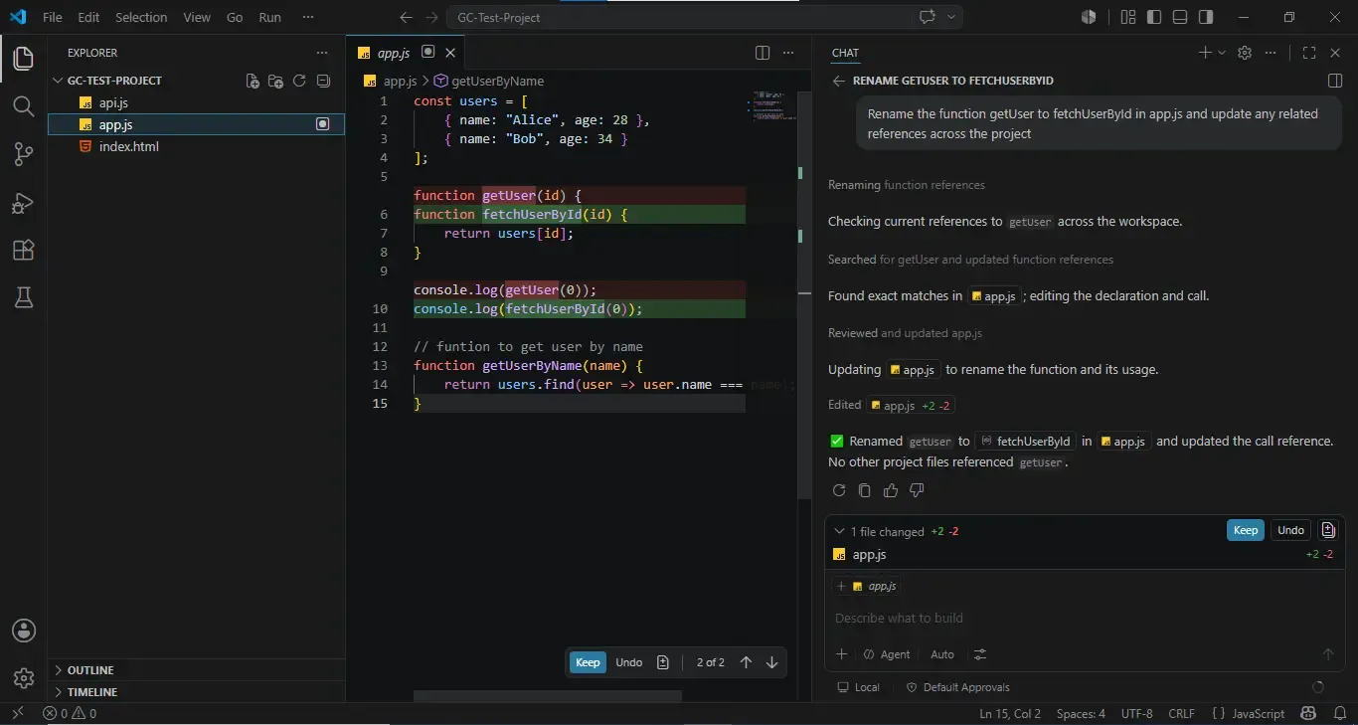Screen dimensions: 1358x725
Task: Open the Run and Debug view
Action: coord(24,202)
